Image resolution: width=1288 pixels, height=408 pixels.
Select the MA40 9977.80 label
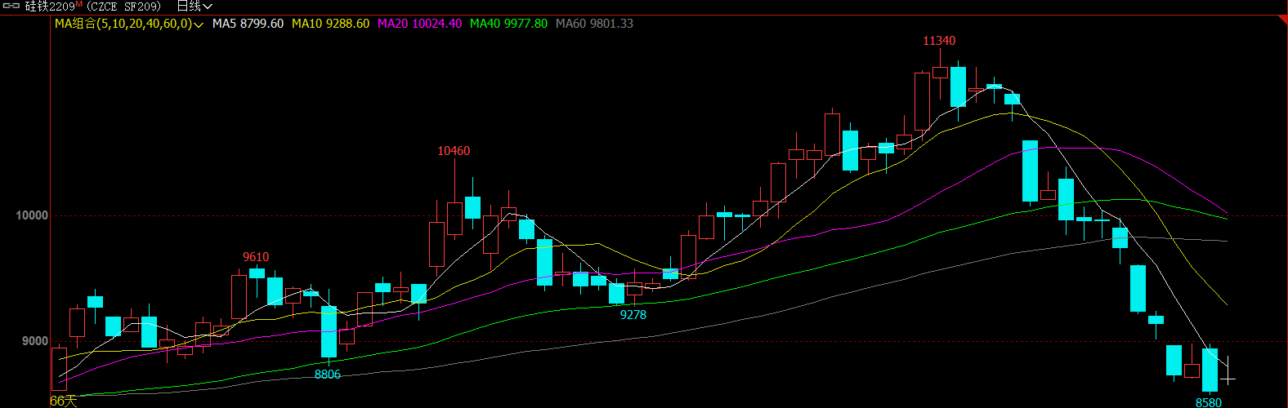[x=508, y=24]
